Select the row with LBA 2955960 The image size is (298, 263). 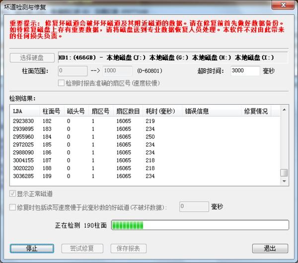[x=145, y=137]
